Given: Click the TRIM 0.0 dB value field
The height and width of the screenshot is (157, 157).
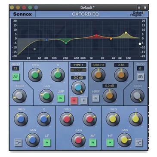Looking at the screenshot, I should click(x=78, y=77).
